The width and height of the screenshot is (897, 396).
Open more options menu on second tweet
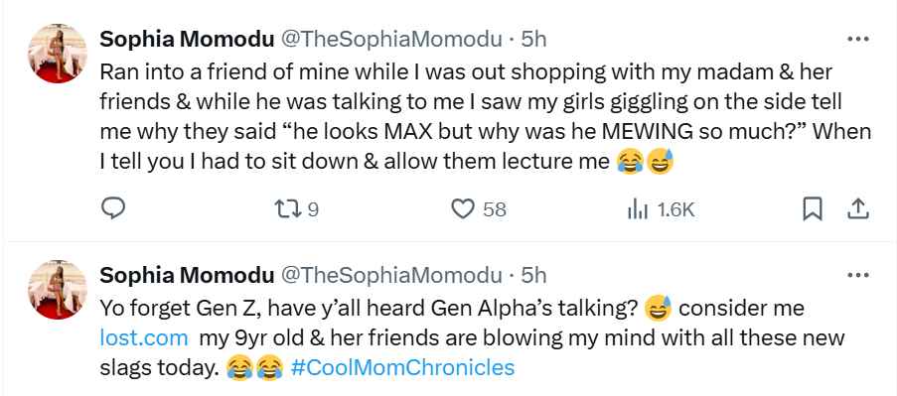coord(857,276)
